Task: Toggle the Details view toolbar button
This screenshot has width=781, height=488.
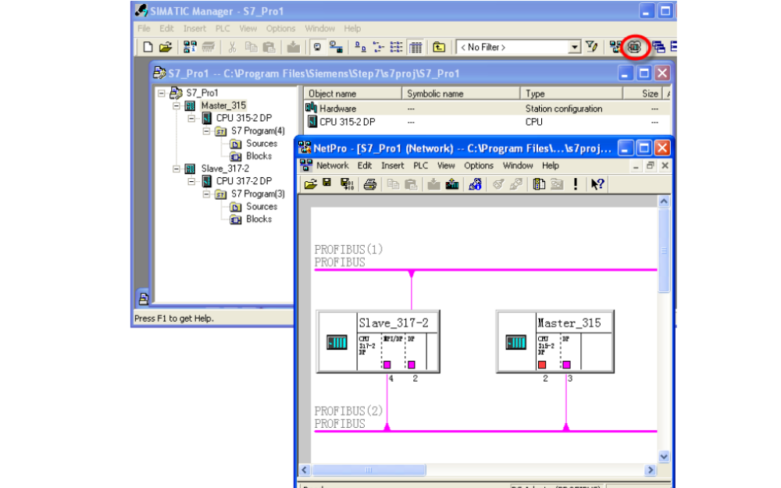Action: coord(415,47)
